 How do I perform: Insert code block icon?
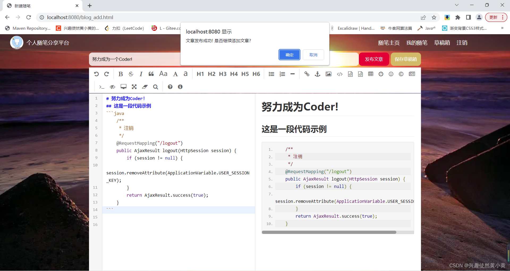pos(360,74)
